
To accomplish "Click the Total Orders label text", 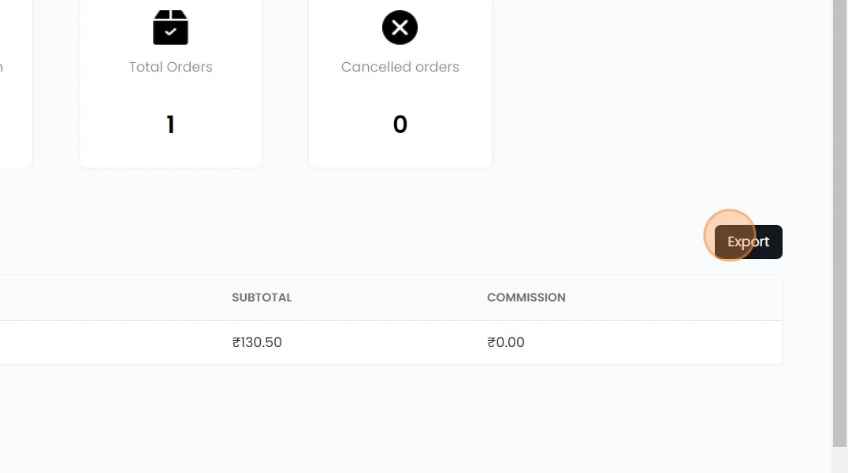I will pos(170,67).
